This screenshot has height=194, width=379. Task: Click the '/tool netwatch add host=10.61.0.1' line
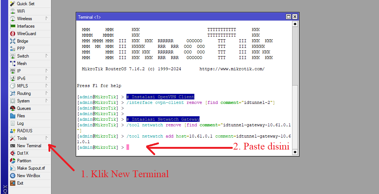point(184,139)
